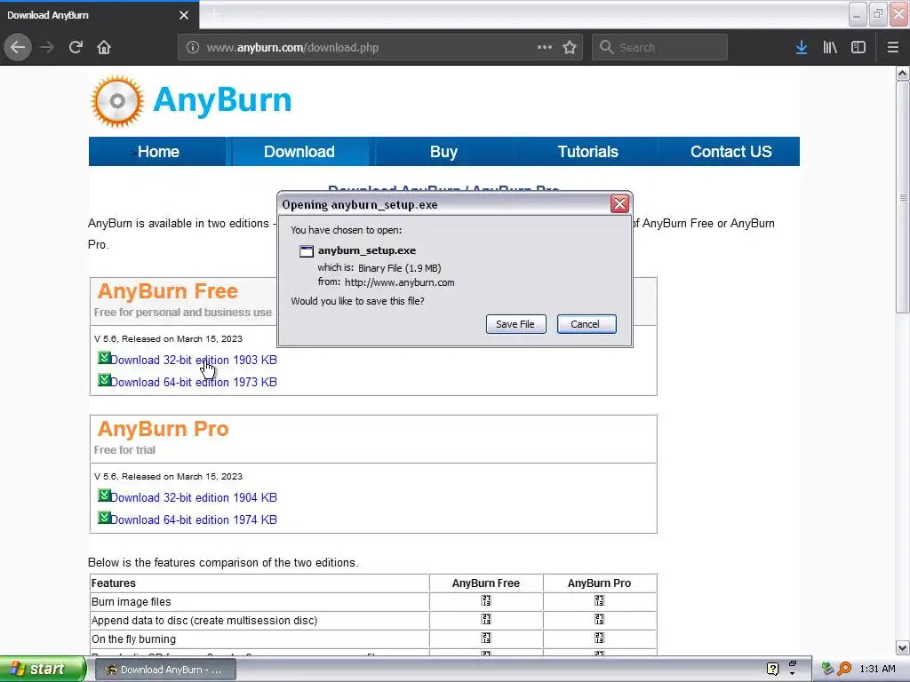Click 'Free for trial' subtitle text
910x682 pixels.
124,450
